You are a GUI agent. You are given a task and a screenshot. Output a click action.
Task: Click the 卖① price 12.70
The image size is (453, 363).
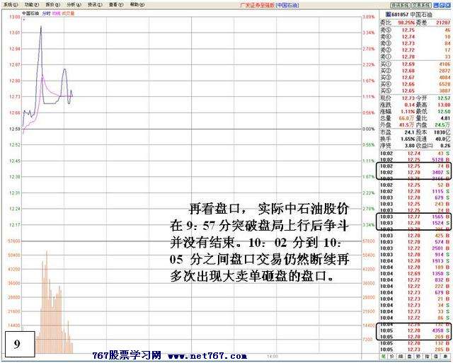pyautogui.click(x=408, y=57)
